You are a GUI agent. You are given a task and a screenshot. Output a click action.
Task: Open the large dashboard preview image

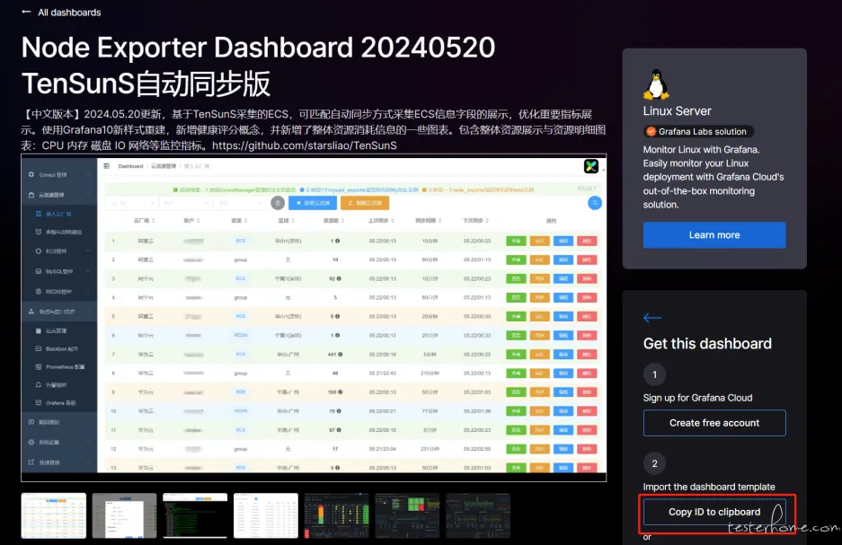point(314,318)
